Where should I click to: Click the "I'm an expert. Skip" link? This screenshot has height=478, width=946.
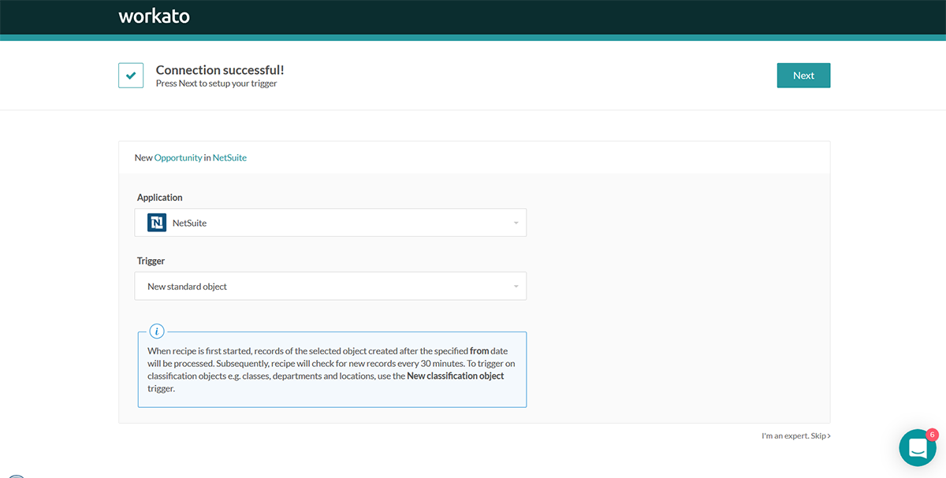(x=796, y=435)
